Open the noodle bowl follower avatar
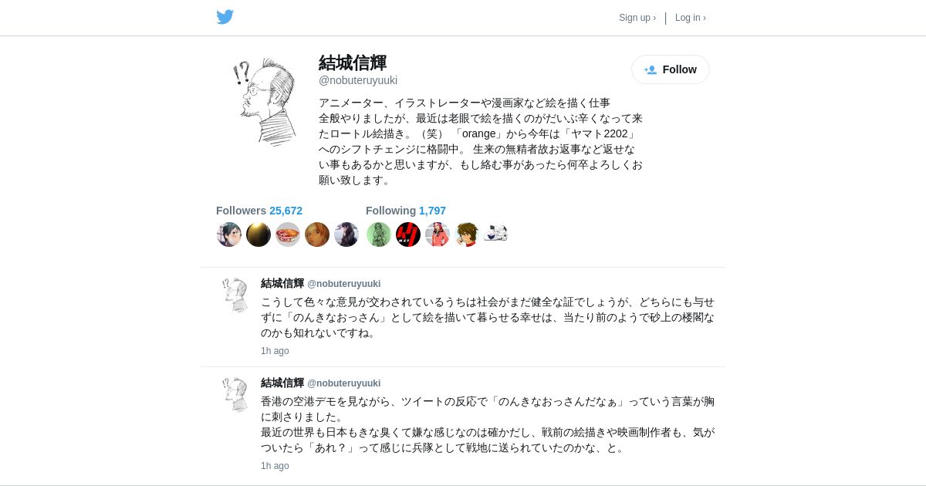The image size is (926, 486). click(288, 235)
